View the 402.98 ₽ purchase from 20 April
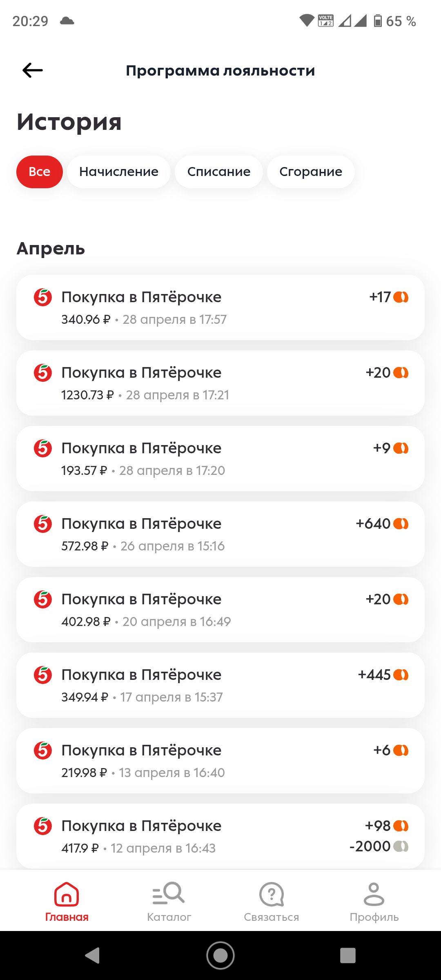 click(220, 610)
